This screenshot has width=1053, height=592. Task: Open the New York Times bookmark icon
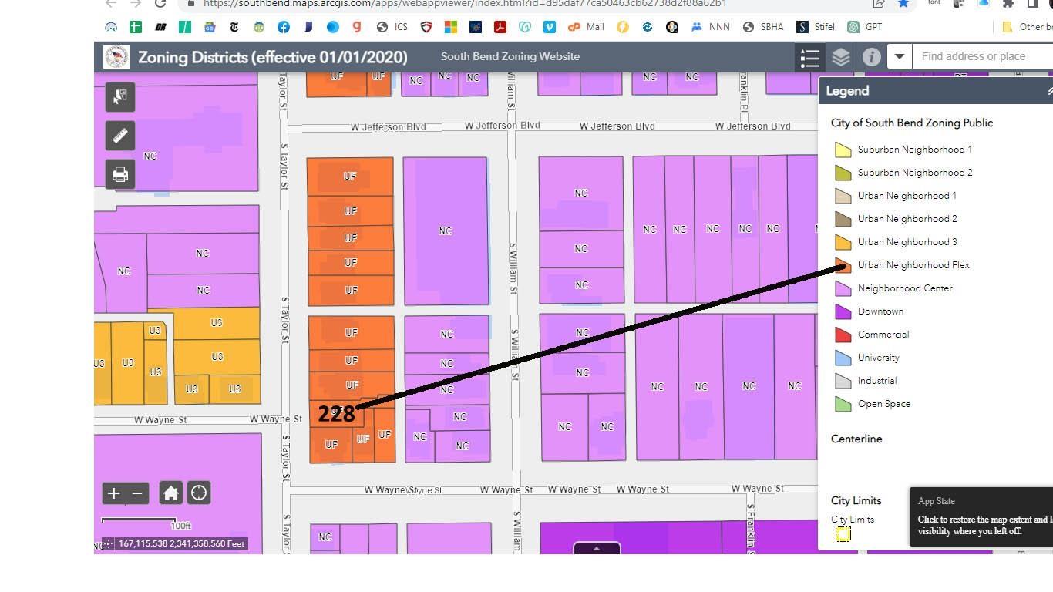pos(234,27)
